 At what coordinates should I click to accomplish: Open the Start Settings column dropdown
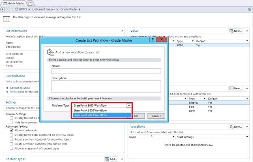tap(247, 137)
